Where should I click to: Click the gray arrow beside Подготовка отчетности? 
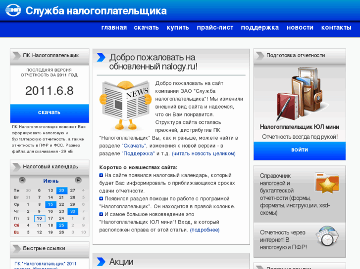[260, 56]
